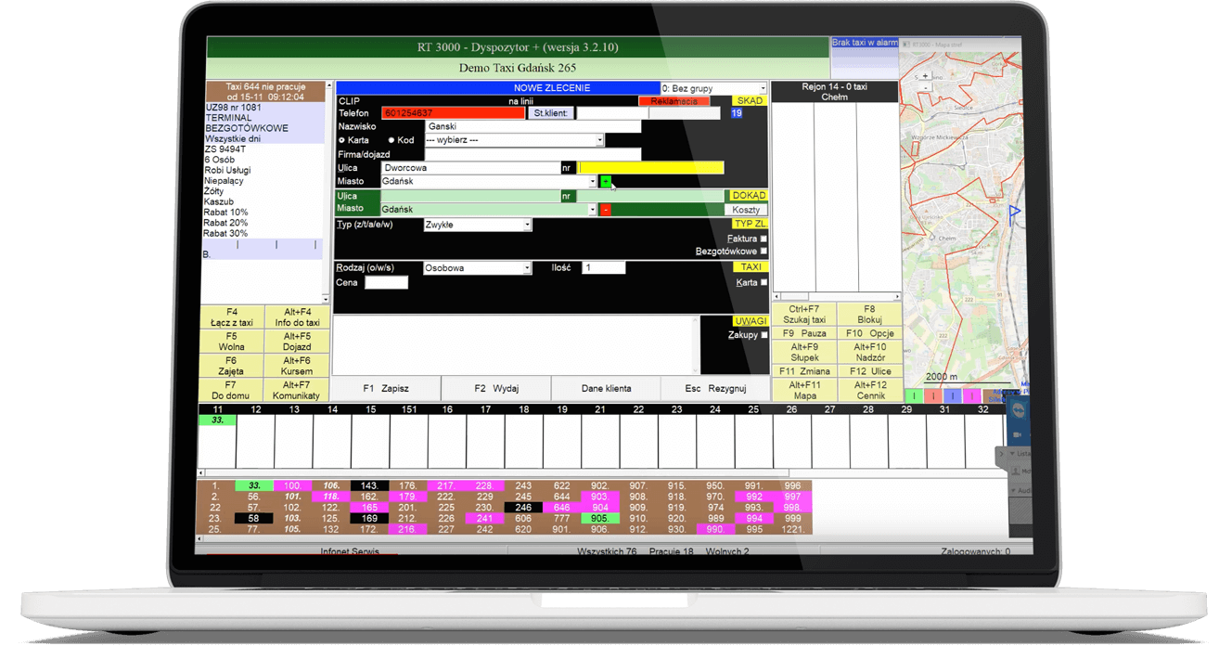Click the F1 Zapisz button

[x=386, y=389]
